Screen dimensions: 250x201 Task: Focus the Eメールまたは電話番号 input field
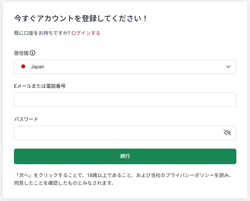(125, 100)
